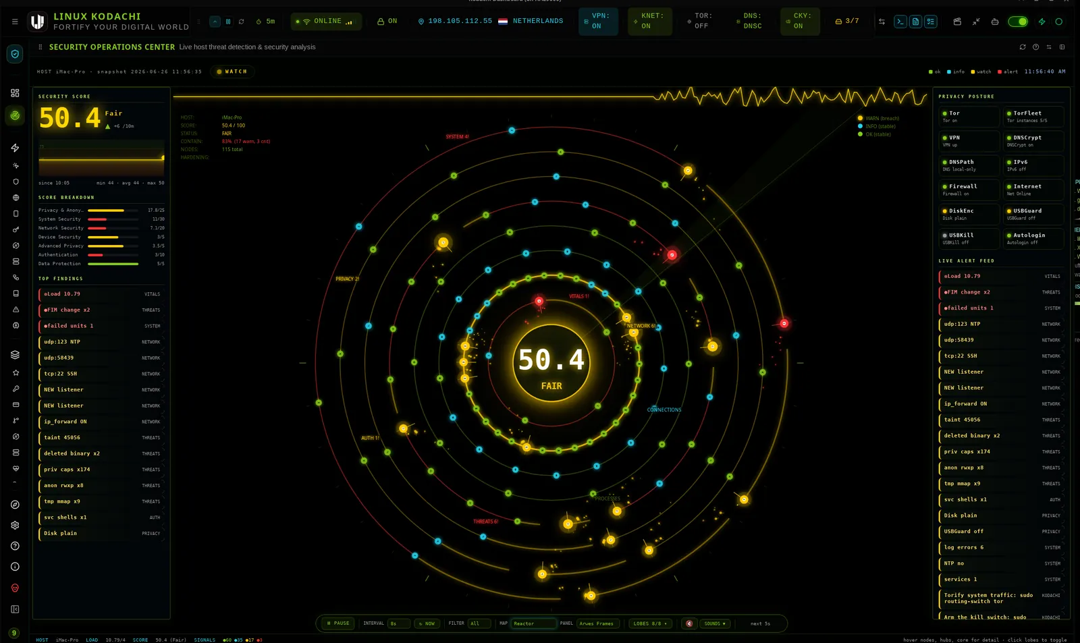Toggle the CKY: ON status chip
The height and width of the screenshot is (643, 1080).
pyautogui.click(x=800, y=21)
